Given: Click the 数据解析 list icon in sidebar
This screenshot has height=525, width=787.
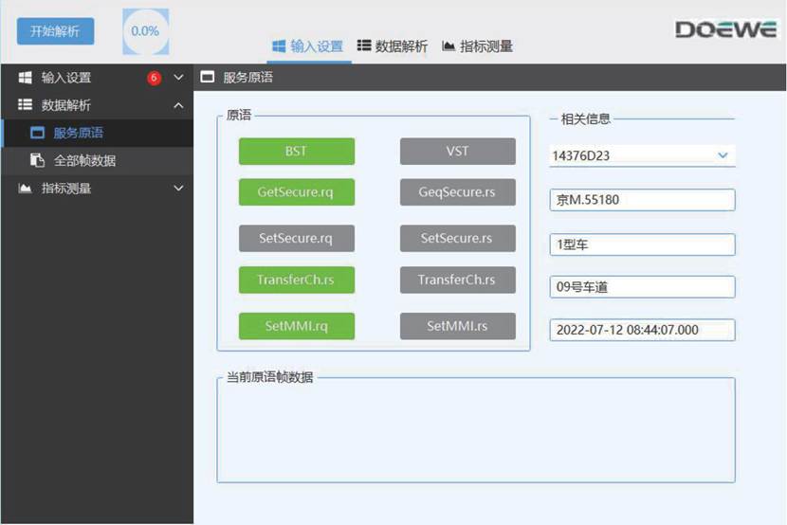Looking at the screenshot, I should pyautogui.click(x=26, y=105).
